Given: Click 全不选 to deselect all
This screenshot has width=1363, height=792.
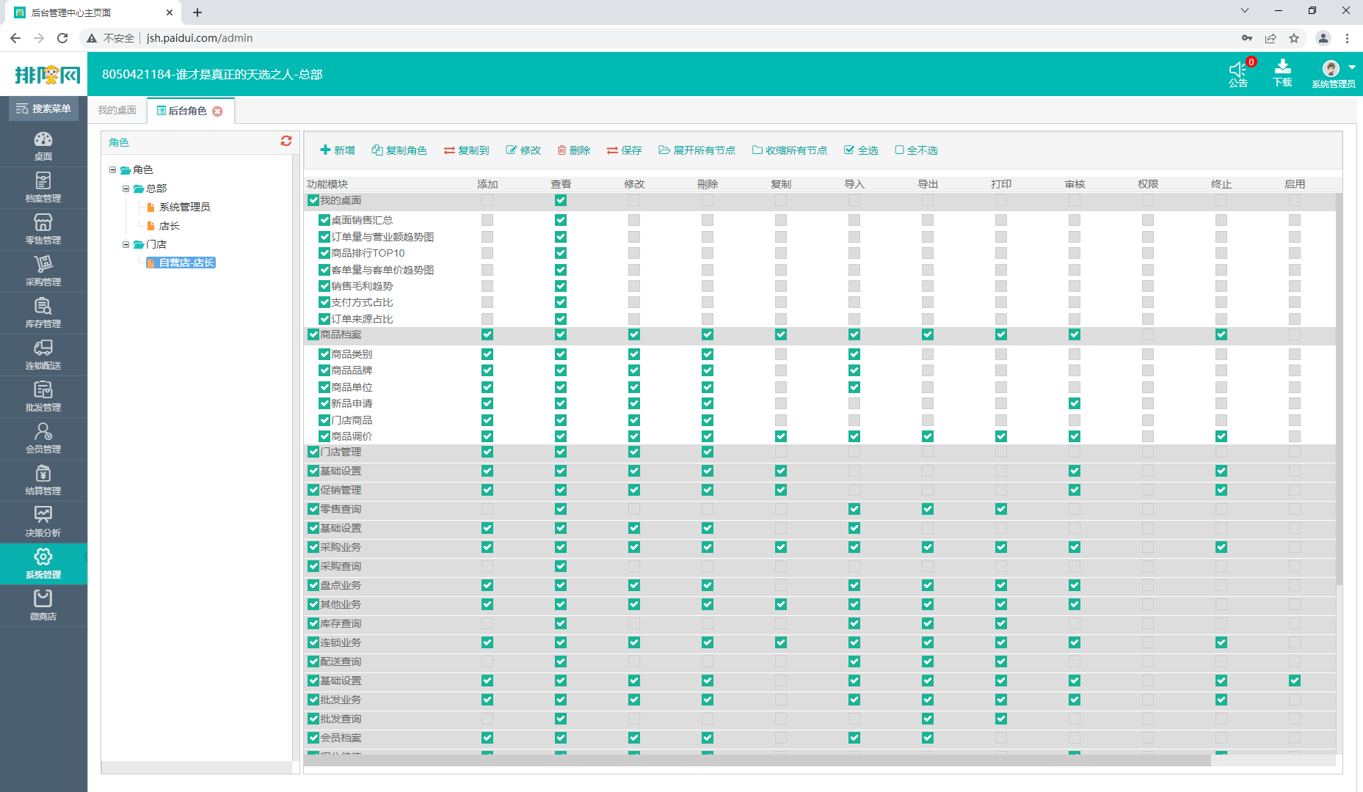Looking at the screenshot, I should 917,150.
